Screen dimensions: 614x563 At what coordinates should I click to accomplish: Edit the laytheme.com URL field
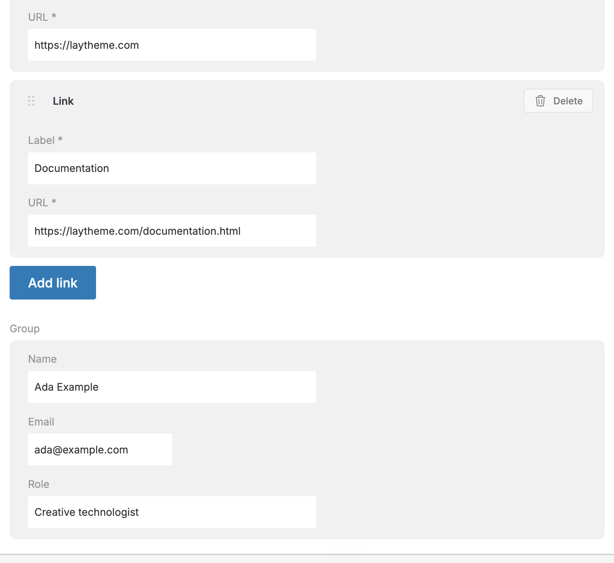[x=172, y=45]
